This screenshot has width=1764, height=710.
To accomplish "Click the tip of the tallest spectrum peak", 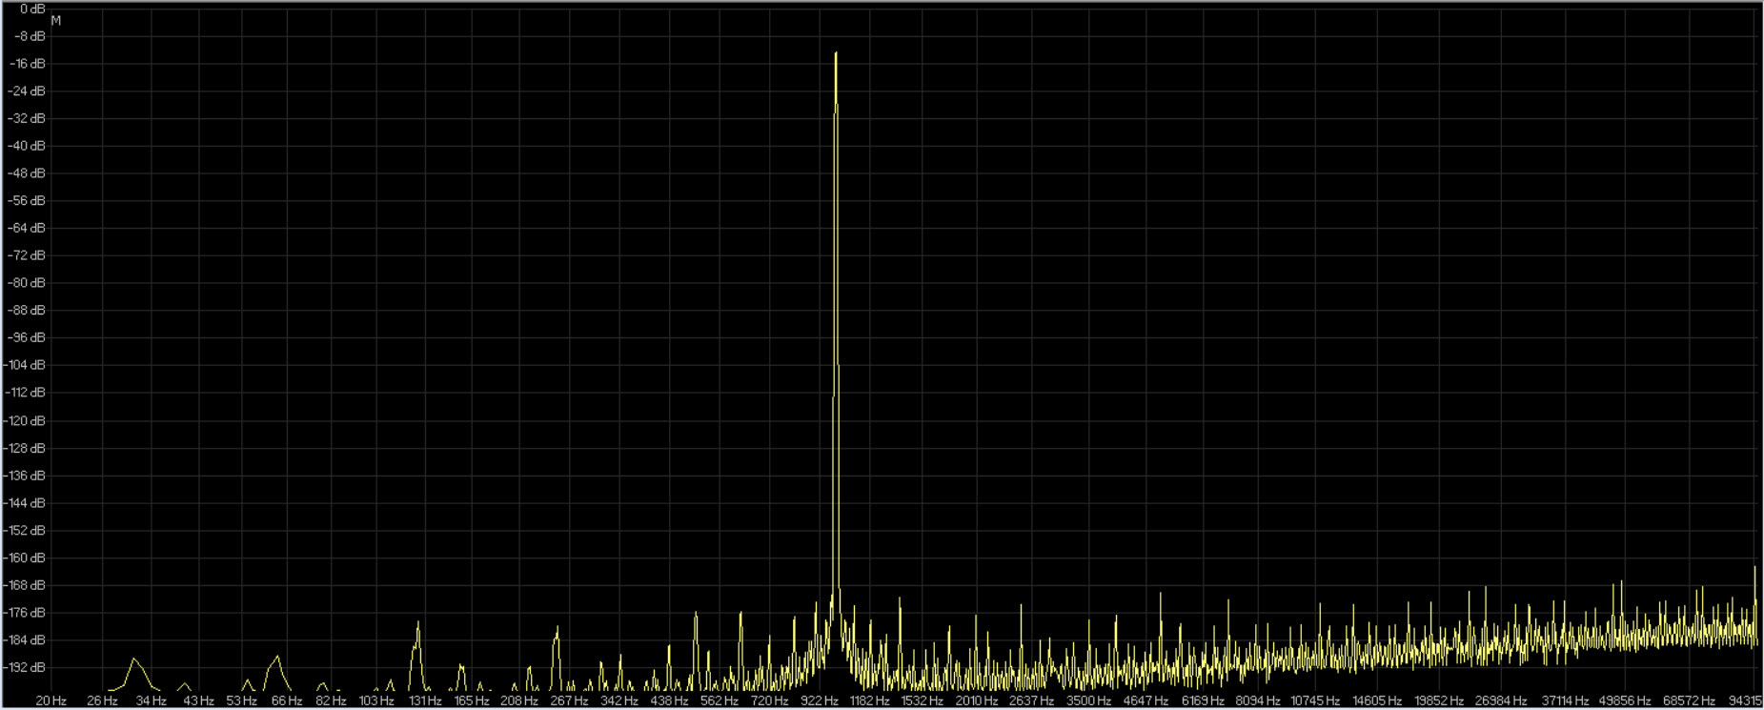I will click(x=836, y=54).
